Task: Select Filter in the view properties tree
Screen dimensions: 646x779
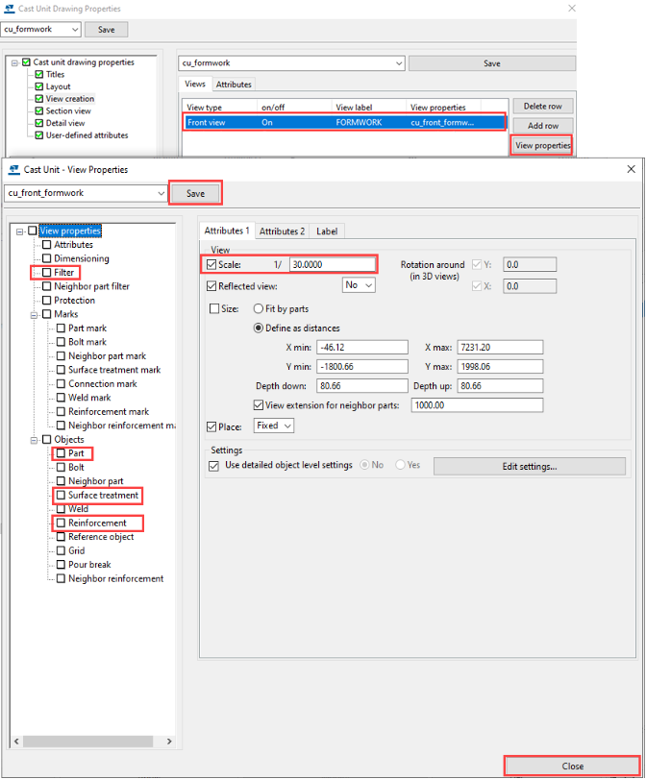Action: (x=63, y=273)
